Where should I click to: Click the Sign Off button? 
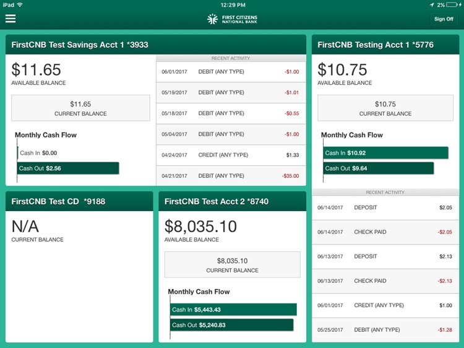click(x=444, y=19)
